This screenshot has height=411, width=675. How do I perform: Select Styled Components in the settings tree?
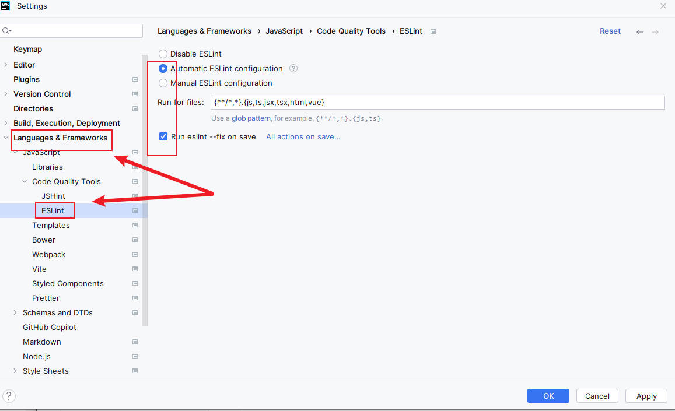coord(68,284)
